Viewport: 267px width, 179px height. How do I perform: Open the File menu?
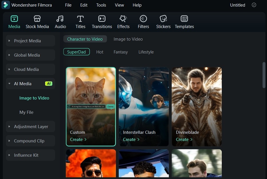tap(68, 5)
